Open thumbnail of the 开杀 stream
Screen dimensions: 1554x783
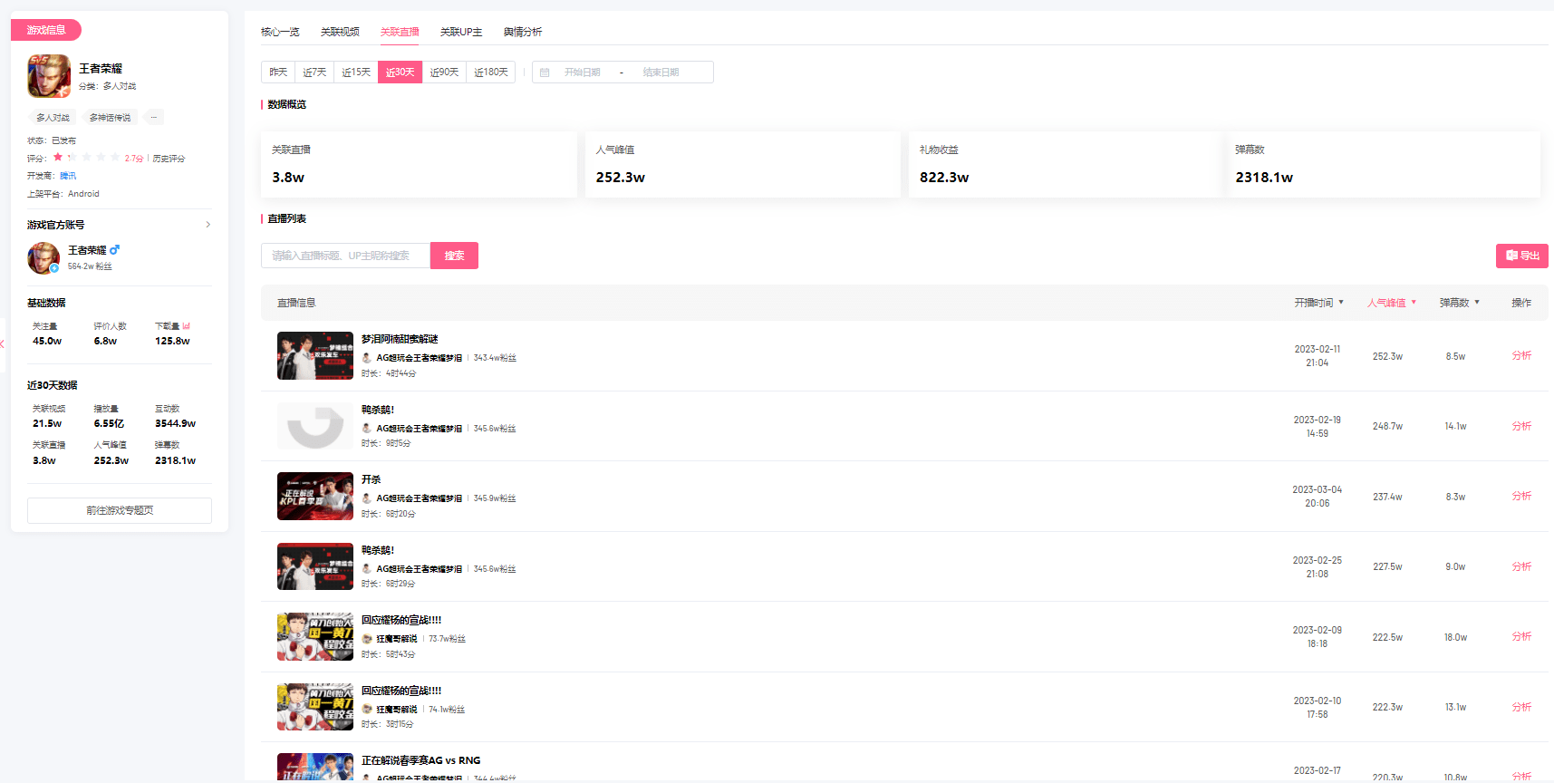315,496
